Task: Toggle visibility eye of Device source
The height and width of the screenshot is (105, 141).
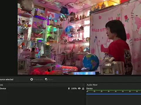Action: [x=79, y=88]
